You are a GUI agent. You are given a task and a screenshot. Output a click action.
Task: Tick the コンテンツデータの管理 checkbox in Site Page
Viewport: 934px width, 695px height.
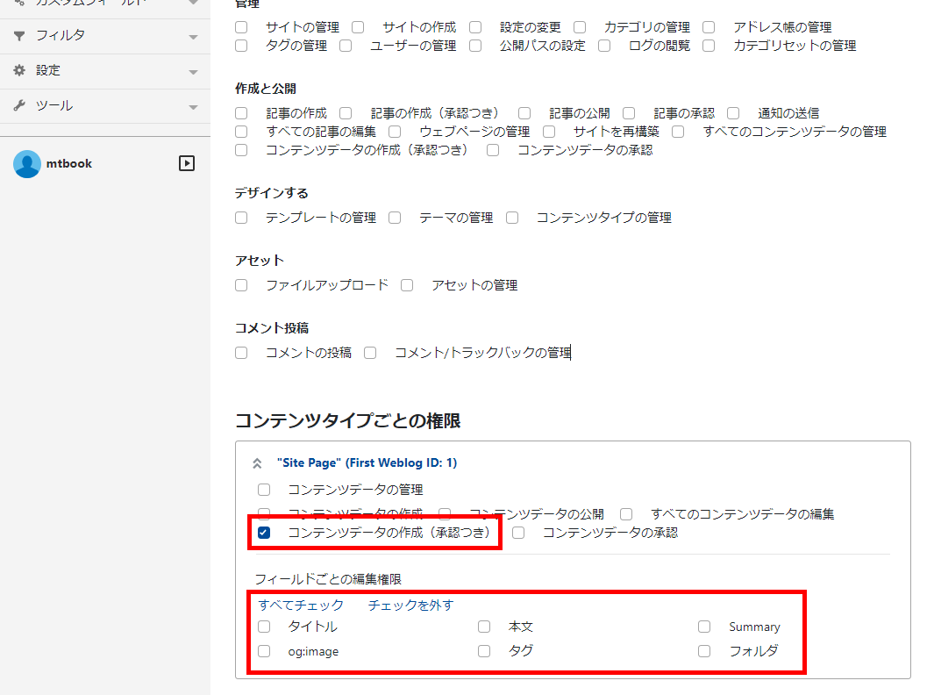[264, 490]
